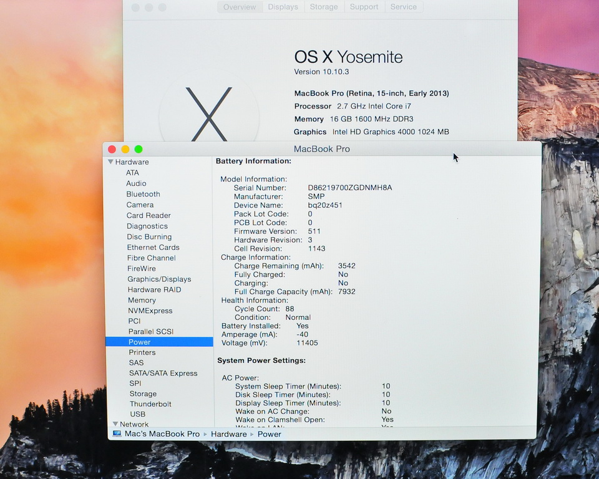The height and width of the screenshot is (479, 599).
Task: Select Hardware RAID in the sidebar
Action: (154, 289)
